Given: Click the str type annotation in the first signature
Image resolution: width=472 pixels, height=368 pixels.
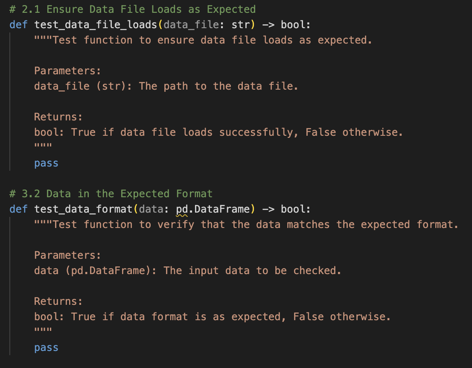Looking at the screenshot, I should (x=241, y=24).
